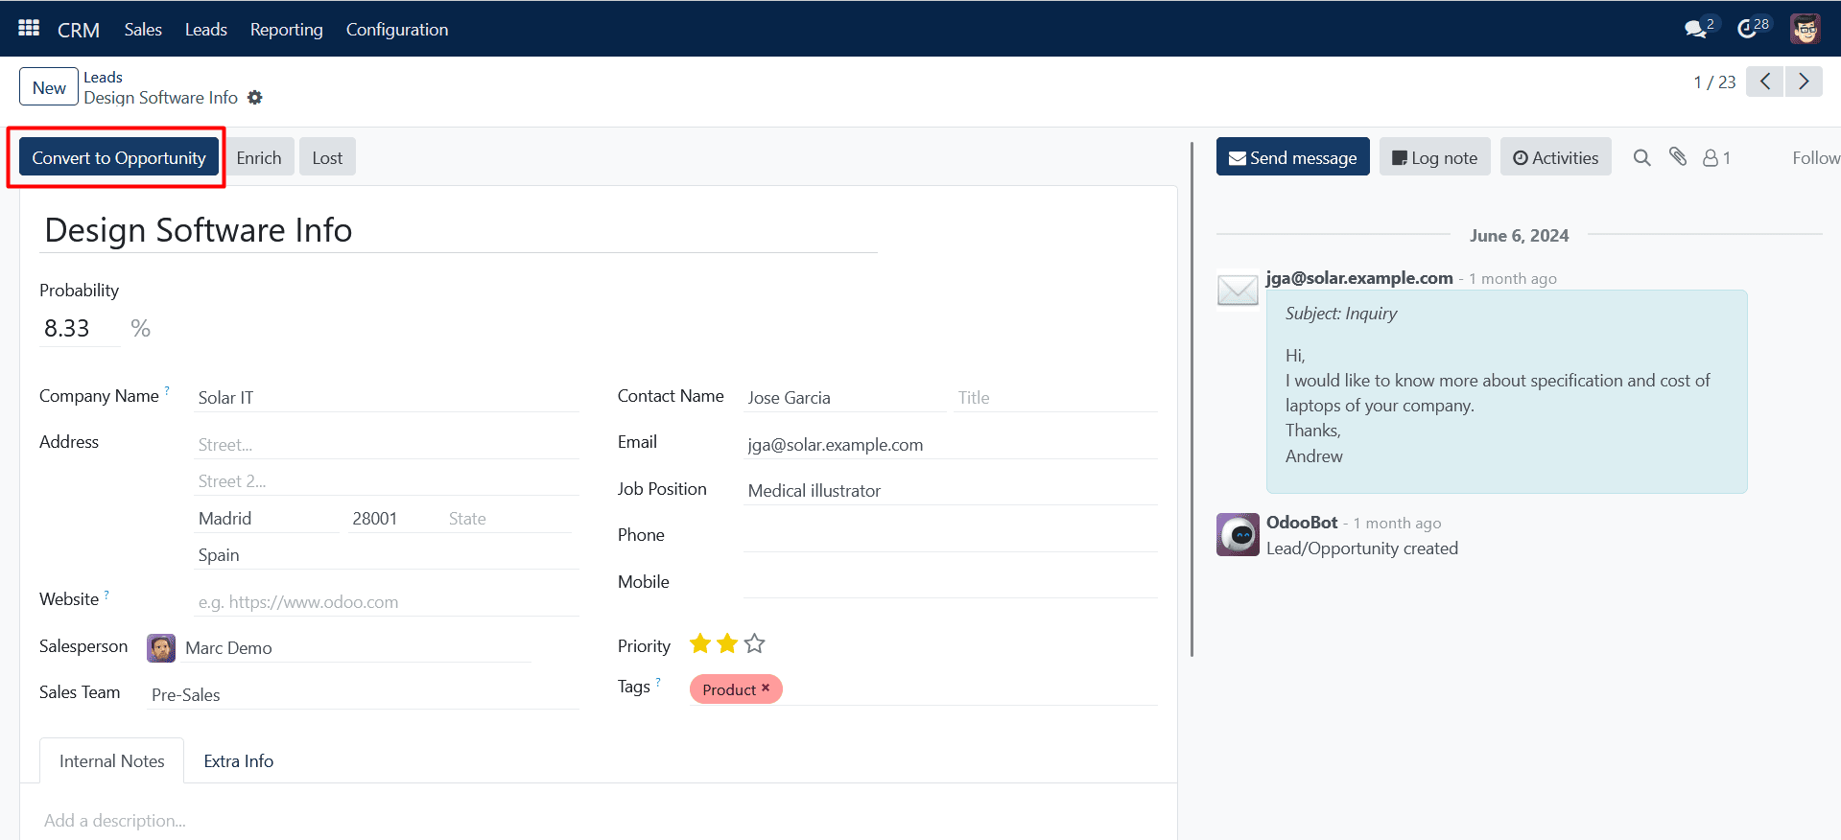Switch to the Extra Info tab

(x=238, y=761)
